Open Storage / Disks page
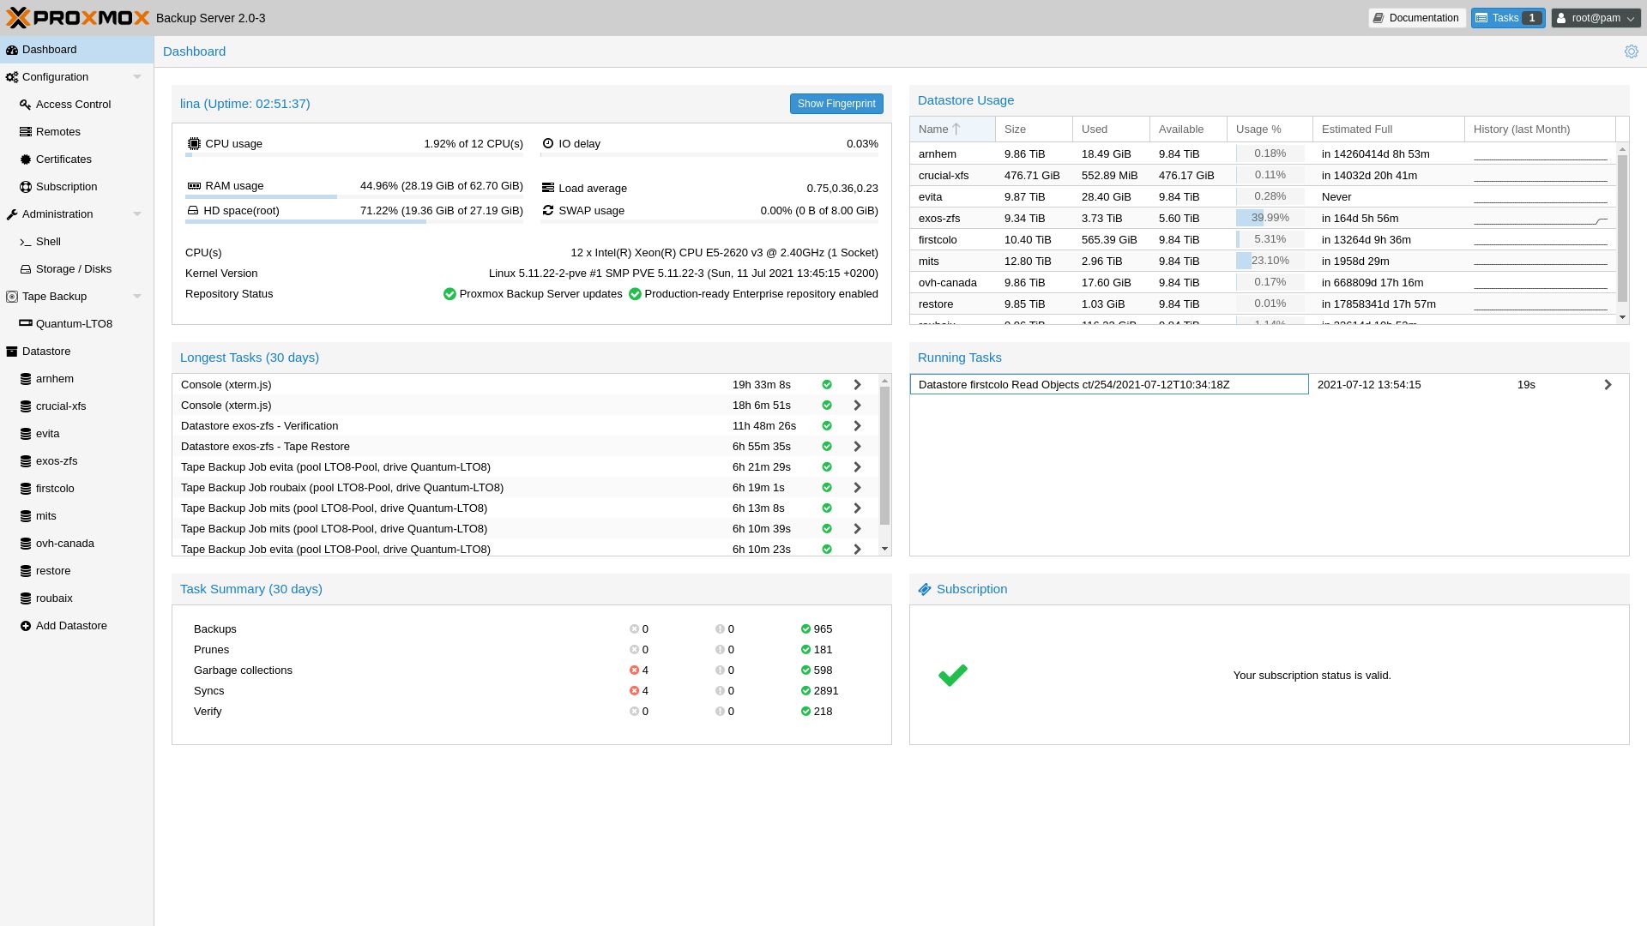1647x926 pixels. [x=74, y=268]
